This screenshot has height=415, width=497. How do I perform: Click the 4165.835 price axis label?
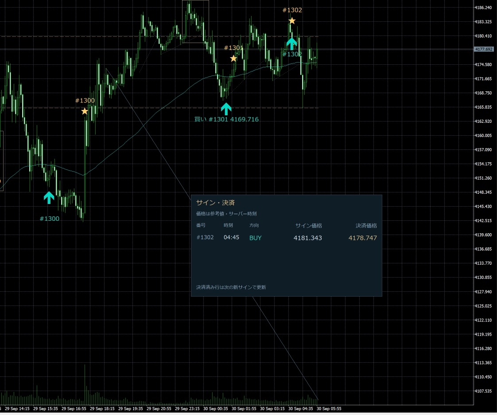pyautogui.click(x=483, y=107)
